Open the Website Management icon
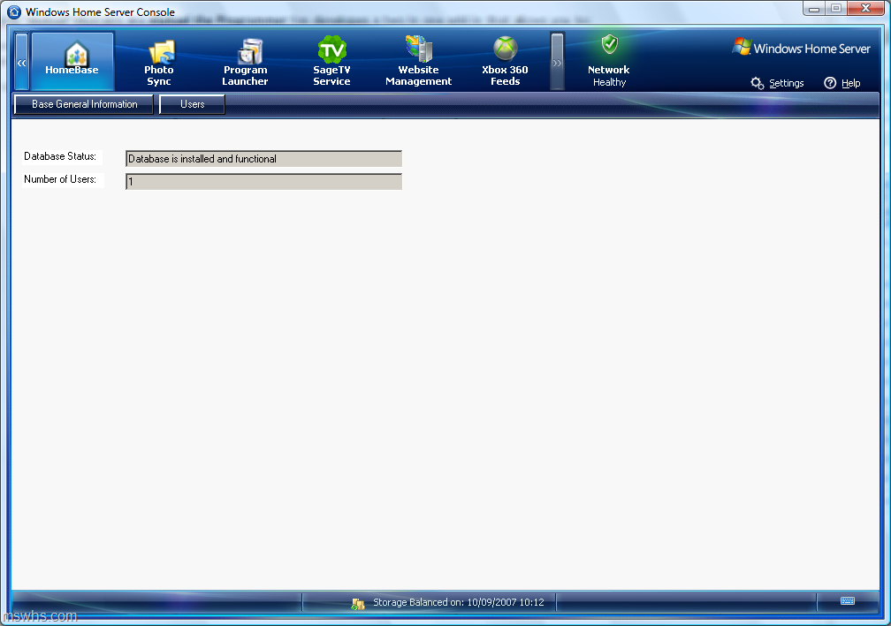Image resolution: width=891 pixels, height=626 pixels. point(419,49)
